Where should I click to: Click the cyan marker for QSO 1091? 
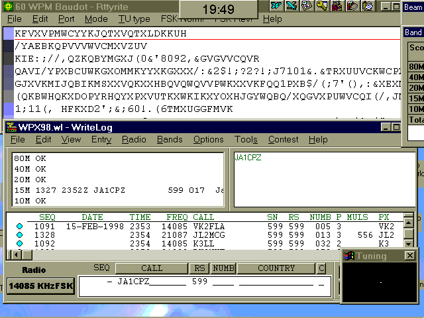19,226
